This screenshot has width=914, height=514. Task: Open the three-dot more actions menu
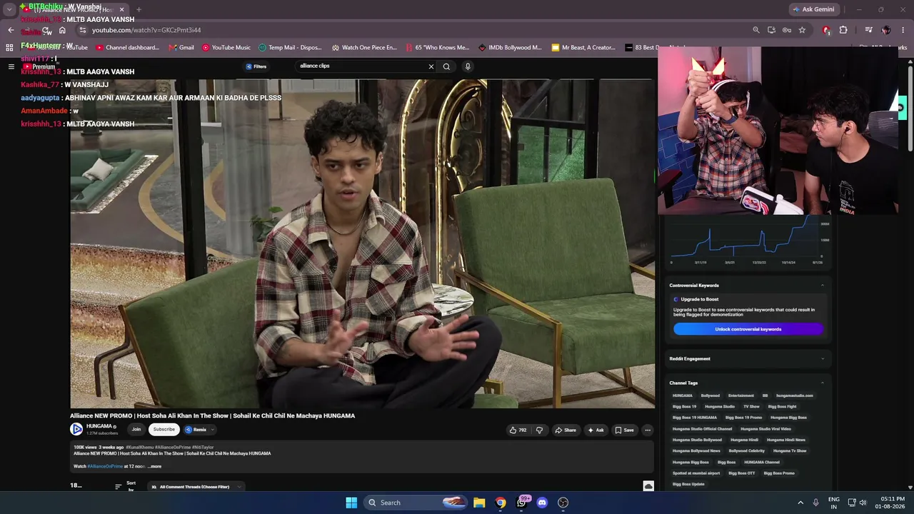click(x=648, y=430)
